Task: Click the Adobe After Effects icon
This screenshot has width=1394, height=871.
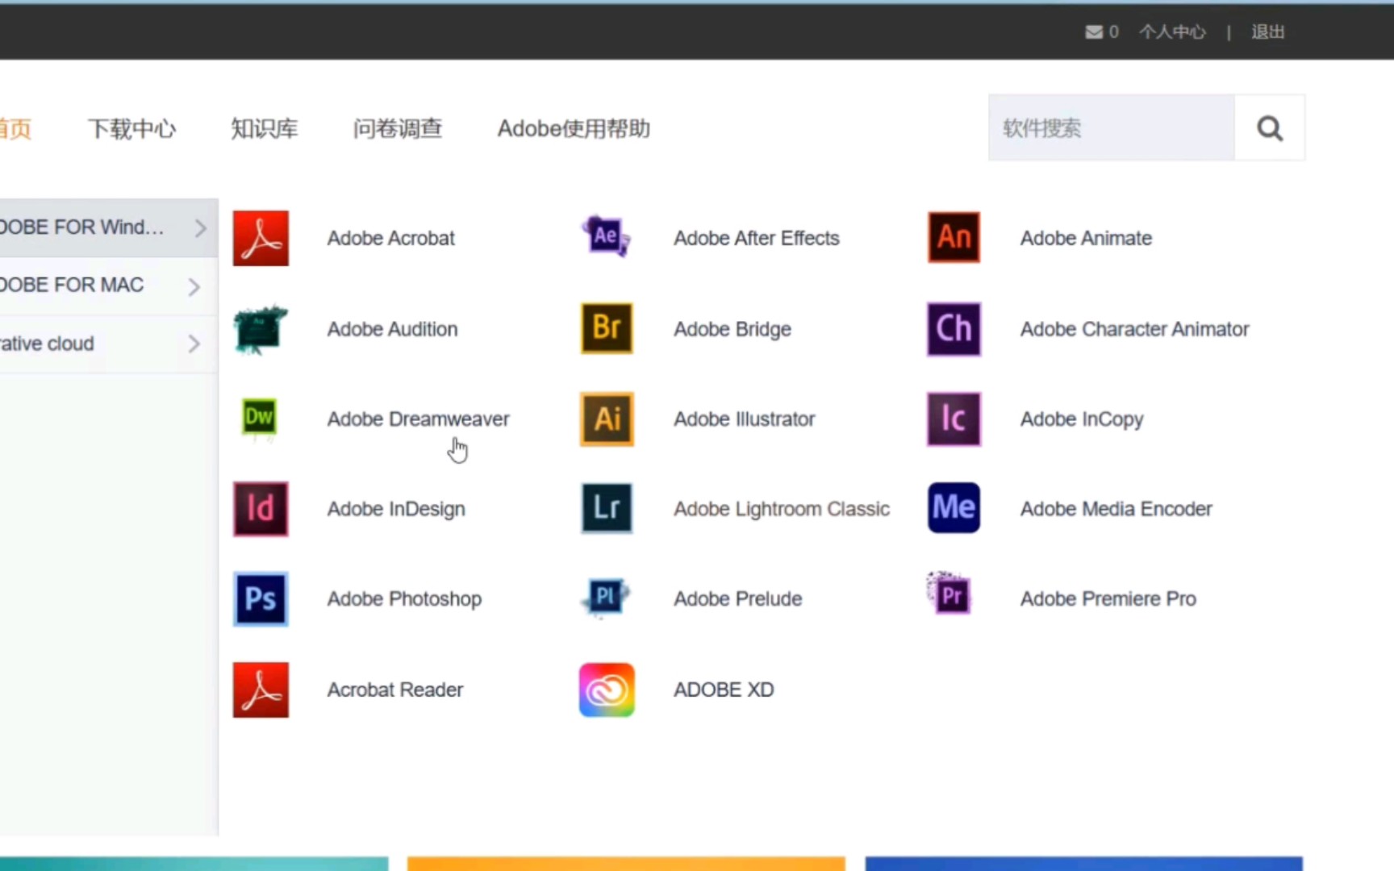Action: coord(606,236)
